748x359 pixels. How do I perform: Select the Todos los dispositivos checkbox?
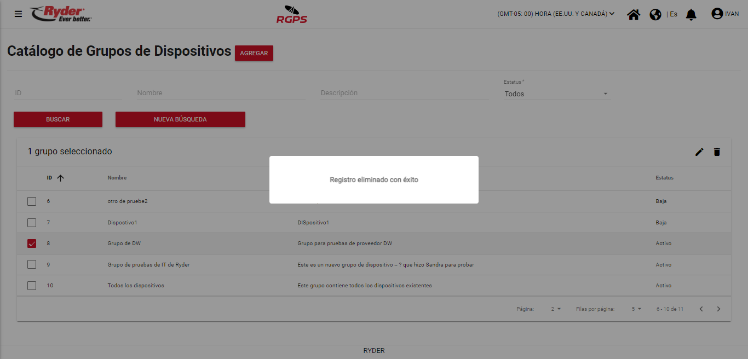(32, 286)
